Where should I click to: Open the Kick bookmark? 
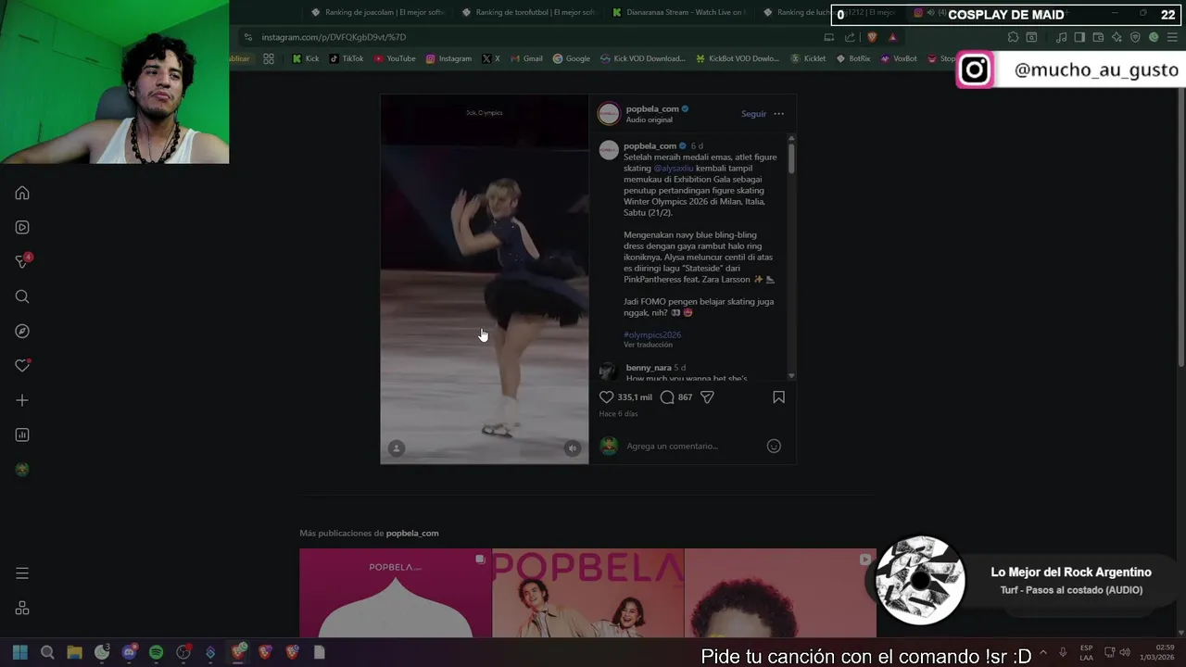(x=305, y=58)
